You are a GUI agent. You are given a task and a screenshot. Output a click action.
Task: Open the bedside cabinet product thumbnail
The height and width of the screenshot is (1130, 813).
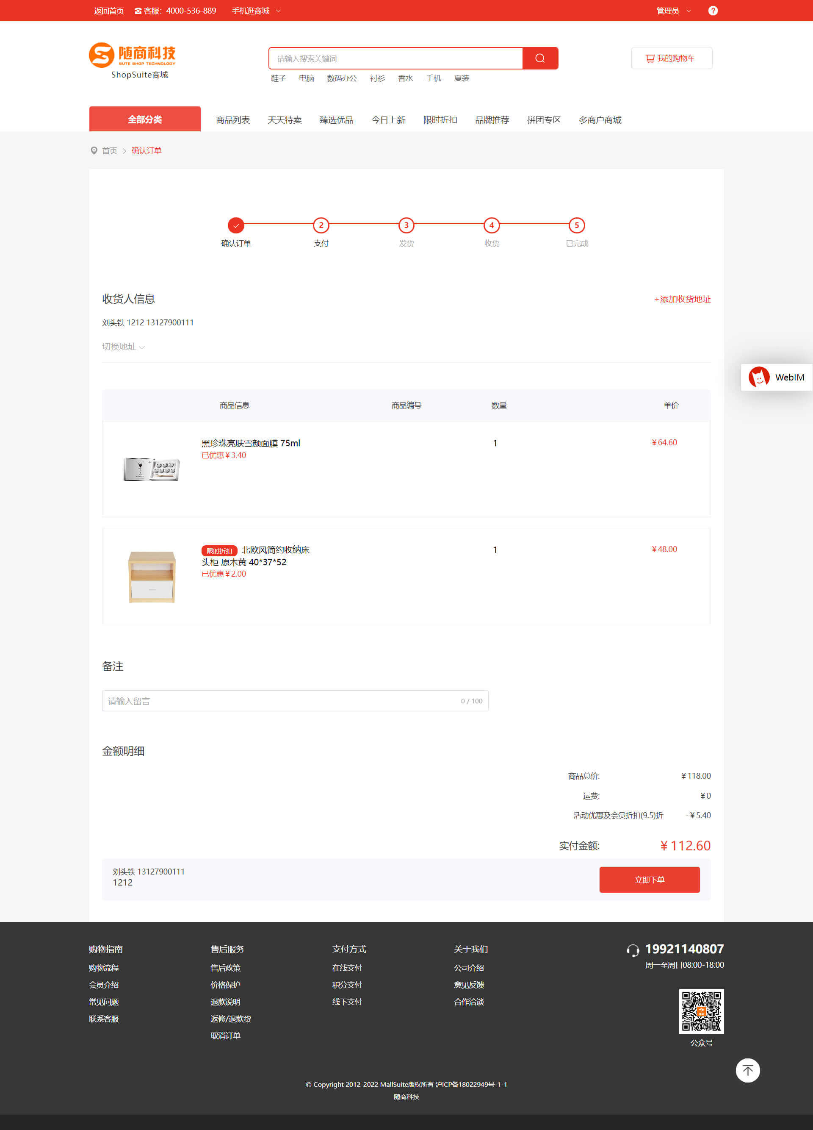[152, 577]
